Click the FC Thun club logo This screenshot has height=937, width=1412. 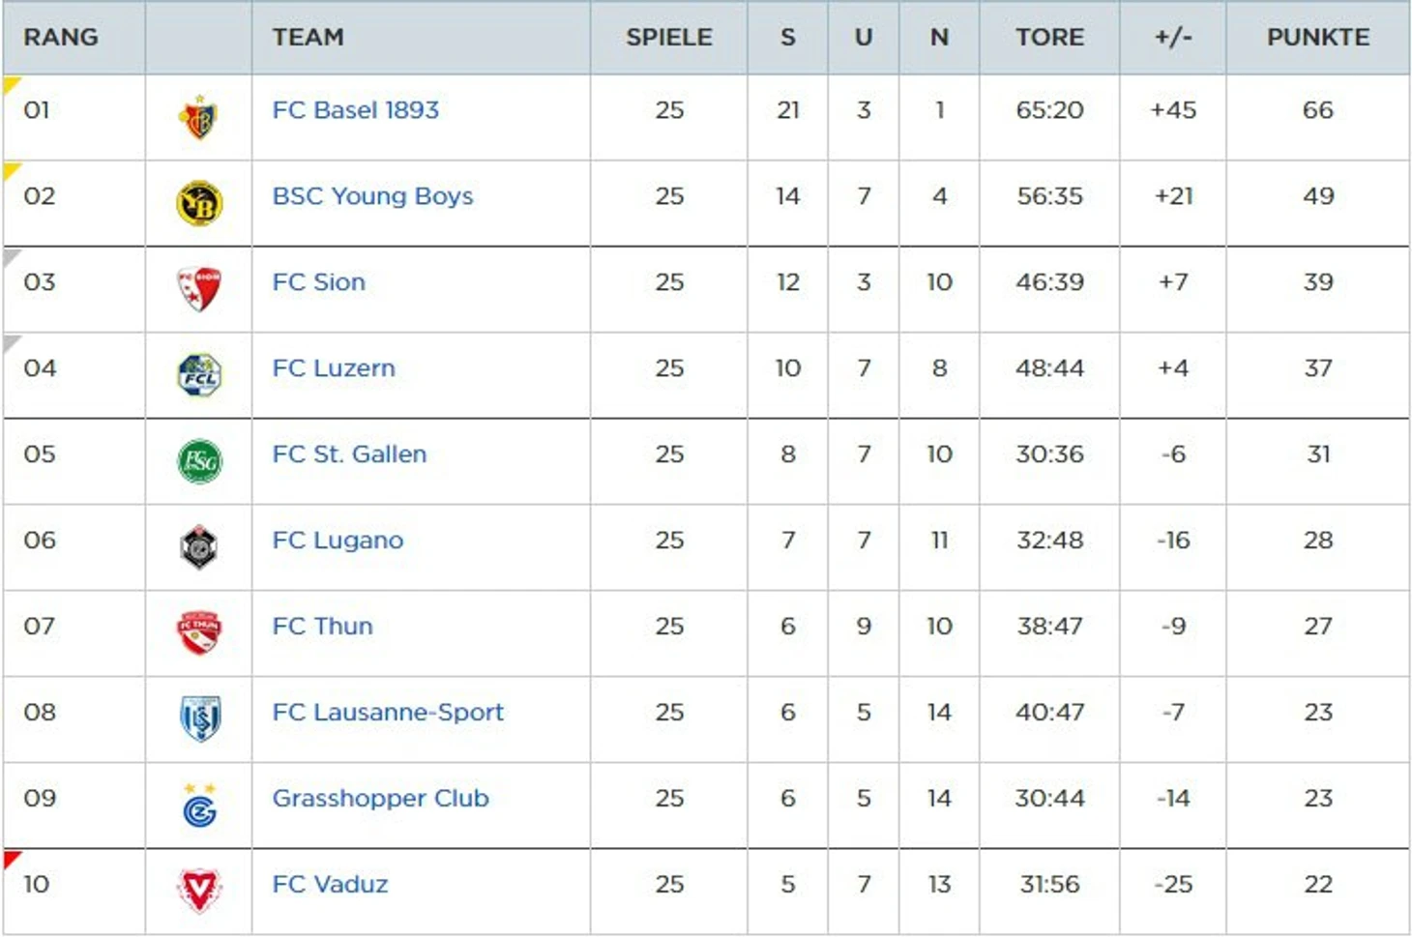(x=199, y=633)
